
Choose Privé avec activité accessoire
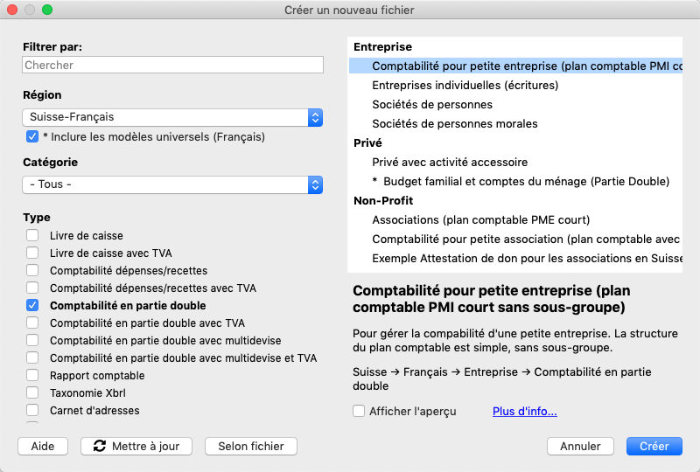click(x=450, y=162)
